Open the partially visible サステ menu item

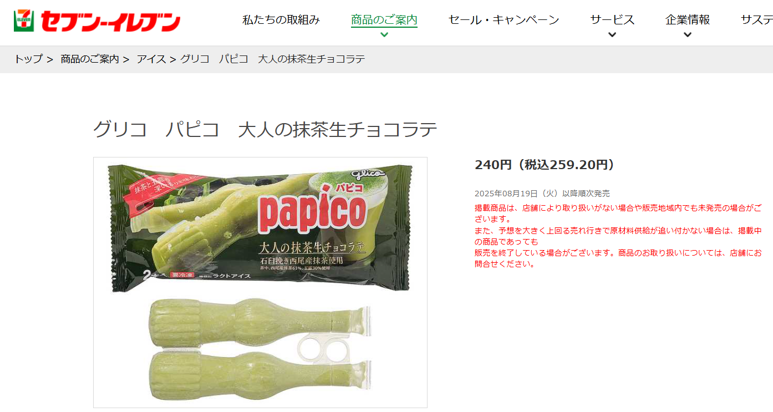pos(757,20)
